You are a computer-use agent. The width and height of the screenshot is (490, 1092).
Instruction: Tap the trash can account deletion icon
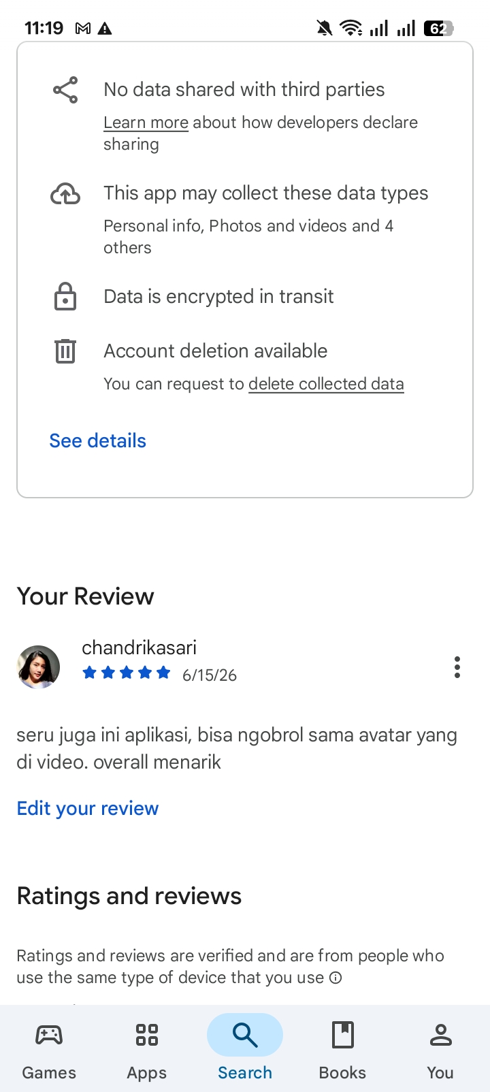point(65,351)
